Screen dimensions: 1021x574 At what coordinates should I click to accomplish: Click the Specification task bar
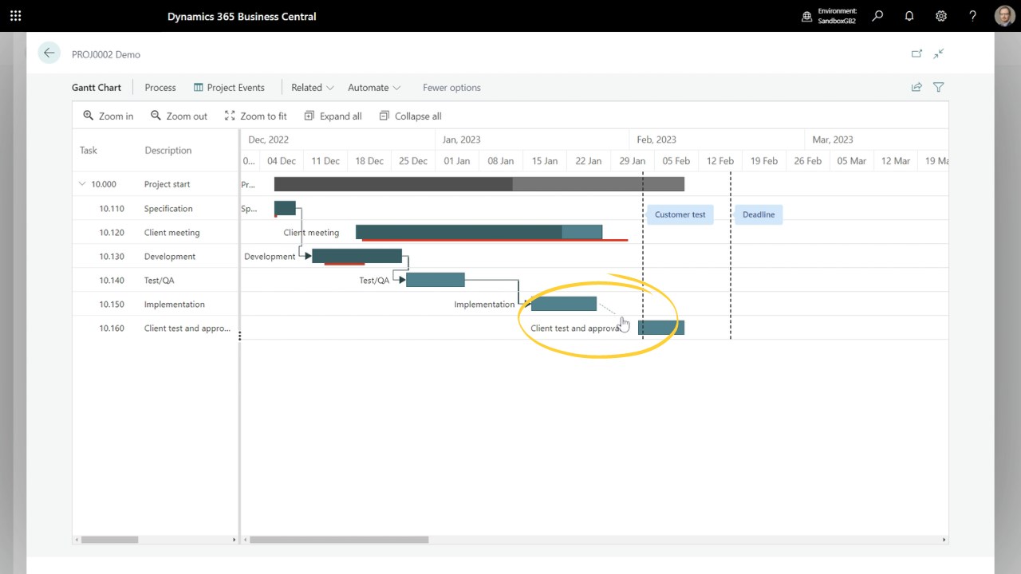coord(285,208)
